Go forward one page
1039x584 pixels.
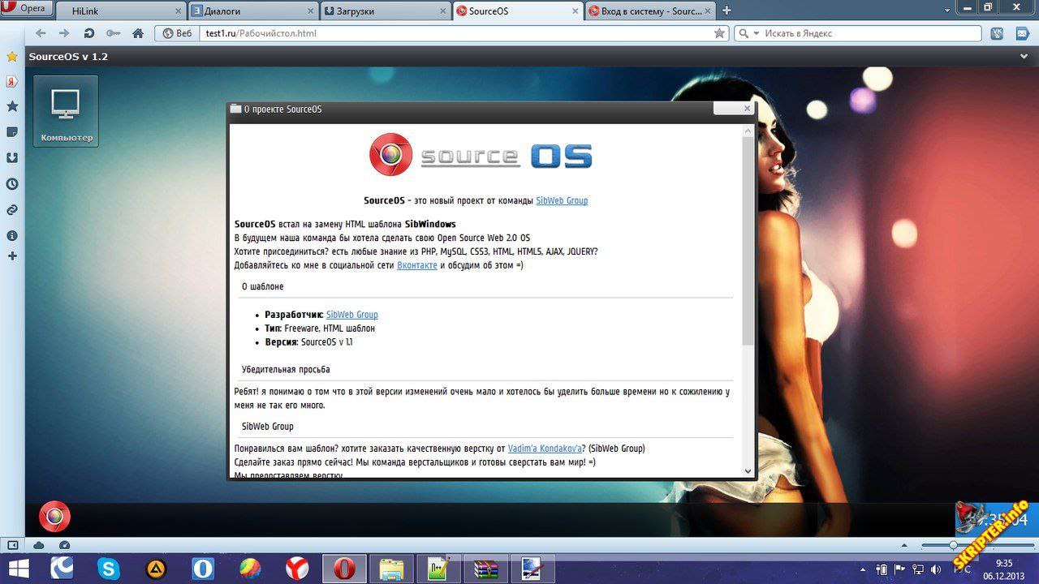coord(64,33)
